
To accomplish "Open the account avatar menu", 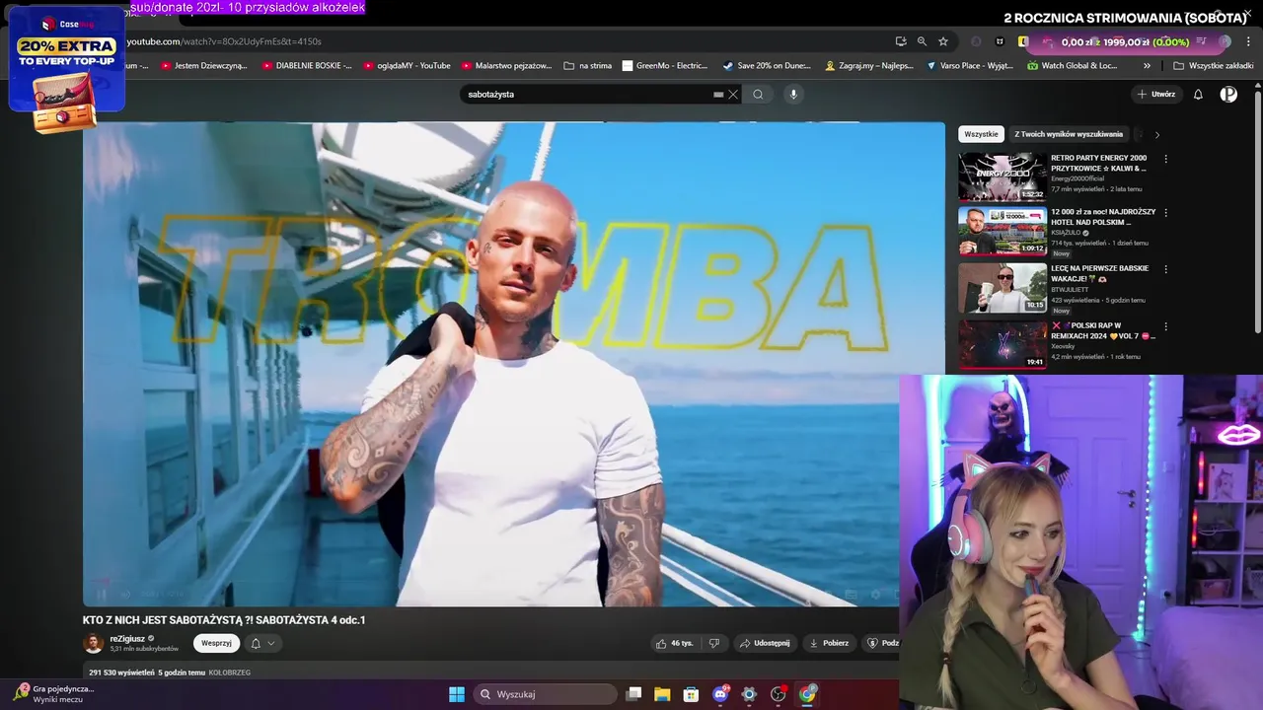I will pyautogui.click(x=1228, y=95).
